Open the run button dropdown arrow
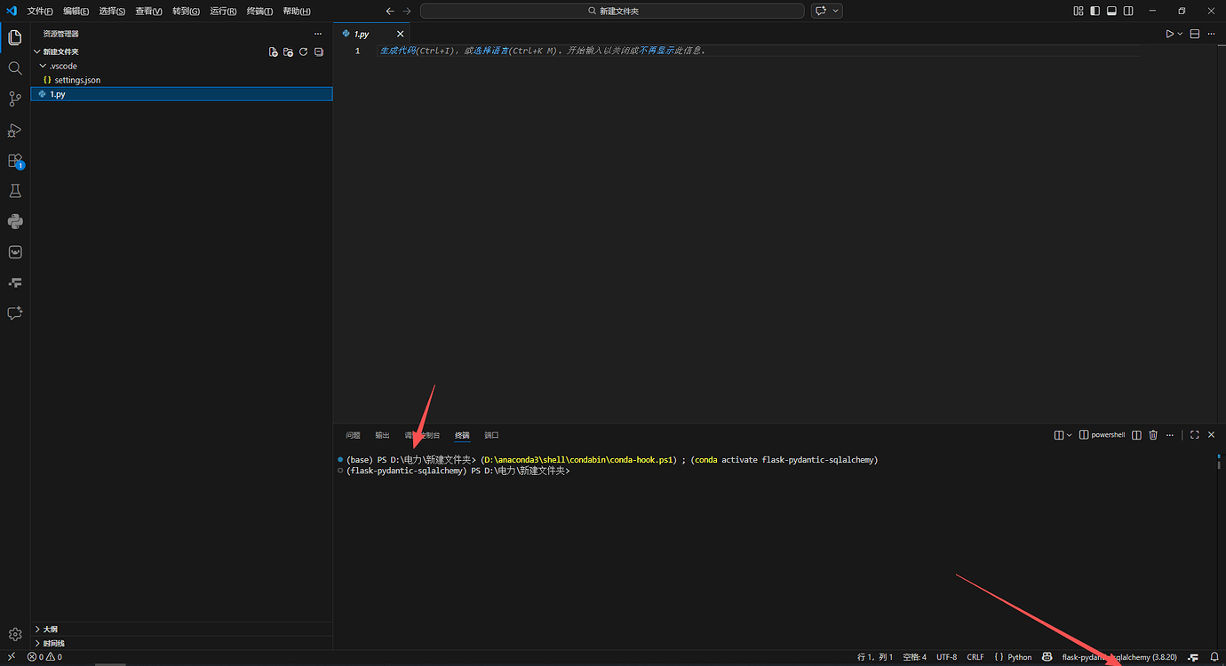The height and width of the screenshot is (666, 1226). [1181, 34]
